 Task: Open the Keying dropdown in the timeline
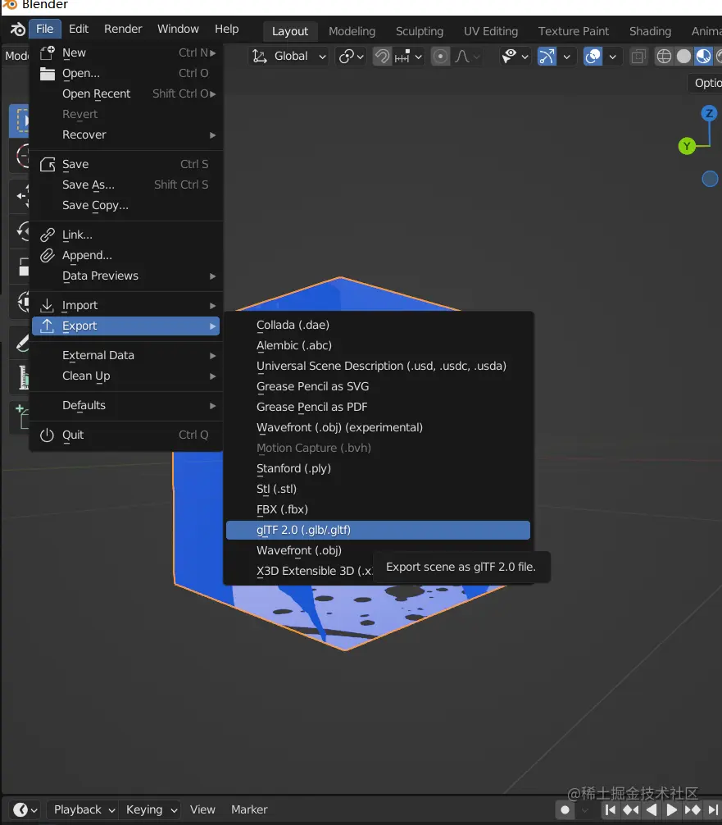point(150,809)
